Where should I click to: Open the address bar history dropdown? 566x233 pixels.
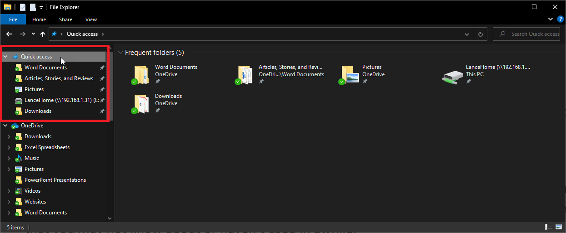tap(467, 34)
